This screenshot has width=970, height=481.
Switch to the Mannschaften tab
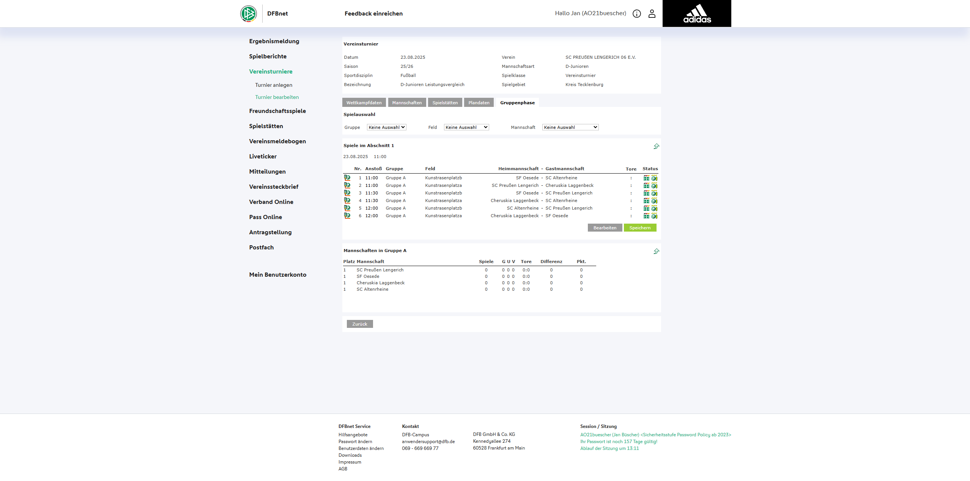(407, 103)
